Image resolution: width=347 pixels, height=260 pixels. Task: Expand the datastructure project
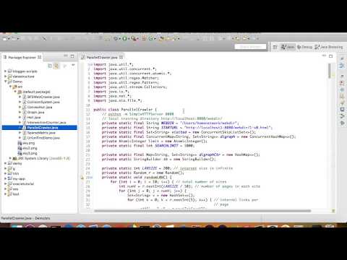tap(5, 77)
